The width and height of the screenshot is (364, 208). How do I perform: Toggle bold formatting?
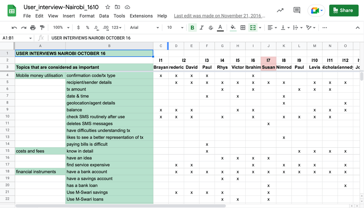click(x=192, y=28)
